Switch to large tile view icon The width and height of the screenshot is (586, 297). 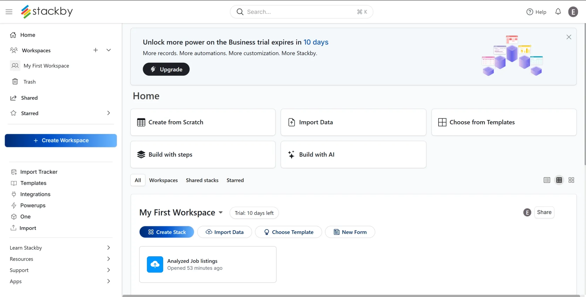tap(571, 180)
